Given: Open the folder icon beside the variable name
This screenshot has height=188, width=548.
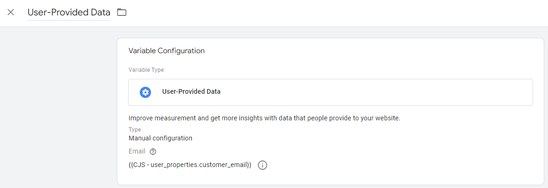Looking at the screenshot, I should pos(122,12).
